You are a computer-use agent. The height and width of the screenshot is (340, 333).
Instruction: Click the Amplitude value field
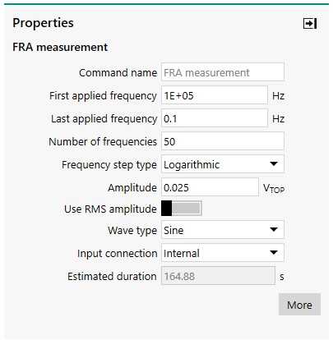pos(210,187)
